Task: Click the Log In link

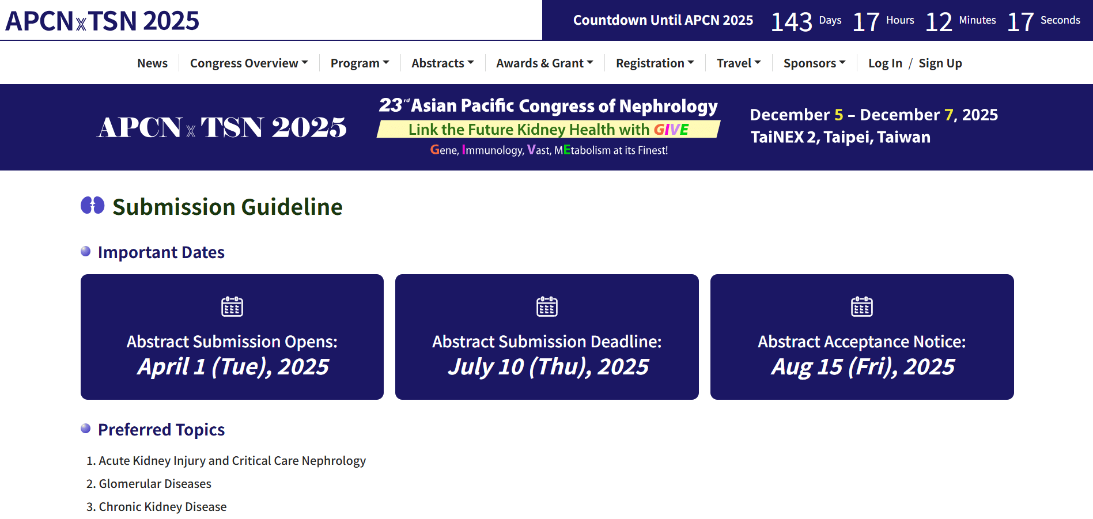Action: click(885, 63)
